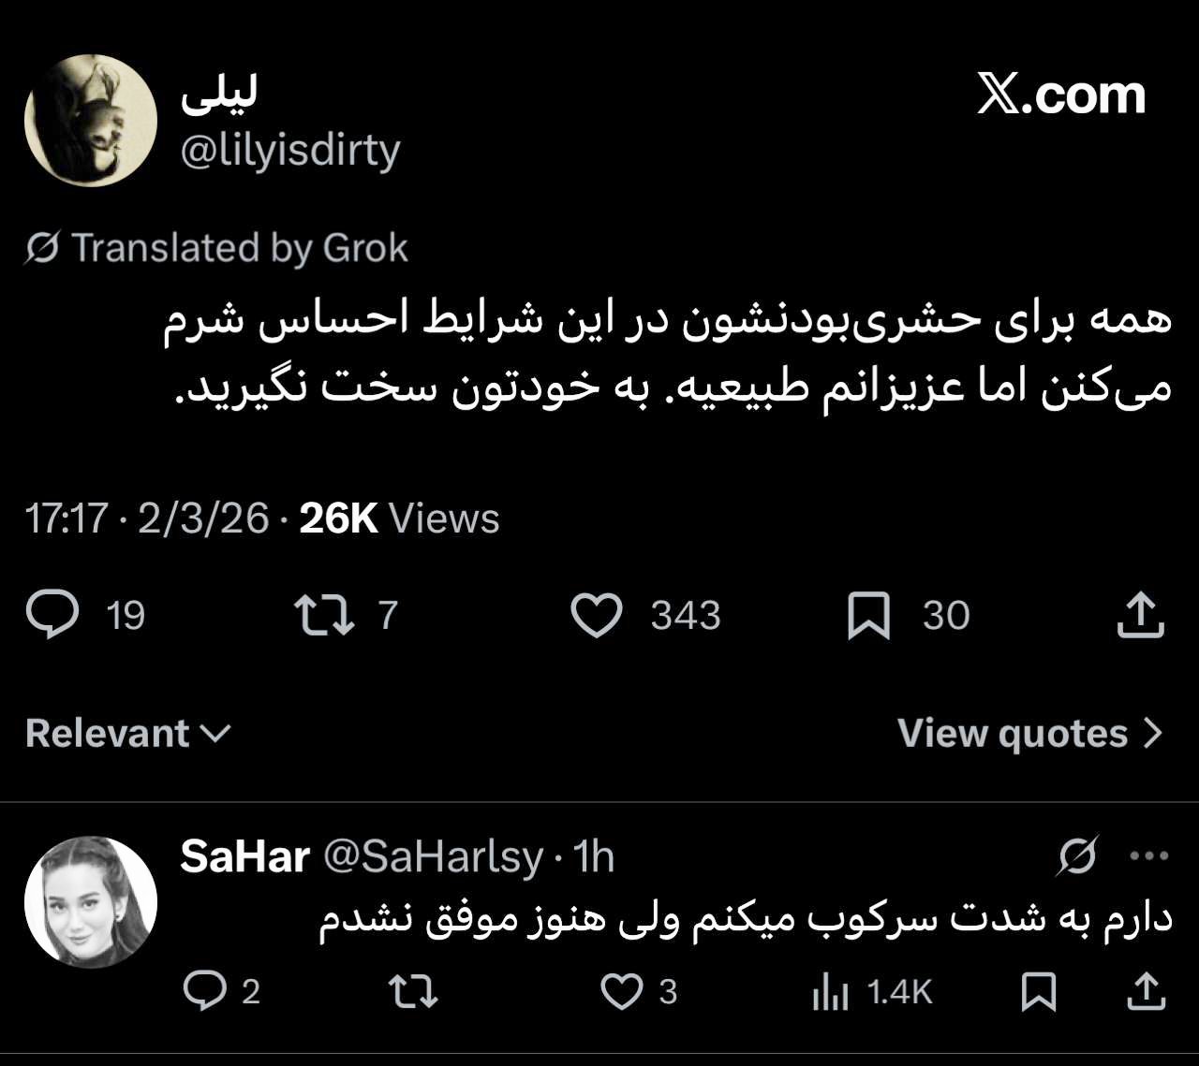Open the reply icon on main post
The height and width of the screenshot is (1066, 1199).
pos(52,616)
